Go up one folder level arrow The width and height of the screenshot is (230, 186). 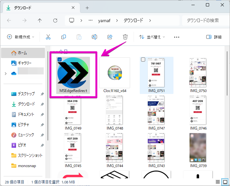pos(40,20)
